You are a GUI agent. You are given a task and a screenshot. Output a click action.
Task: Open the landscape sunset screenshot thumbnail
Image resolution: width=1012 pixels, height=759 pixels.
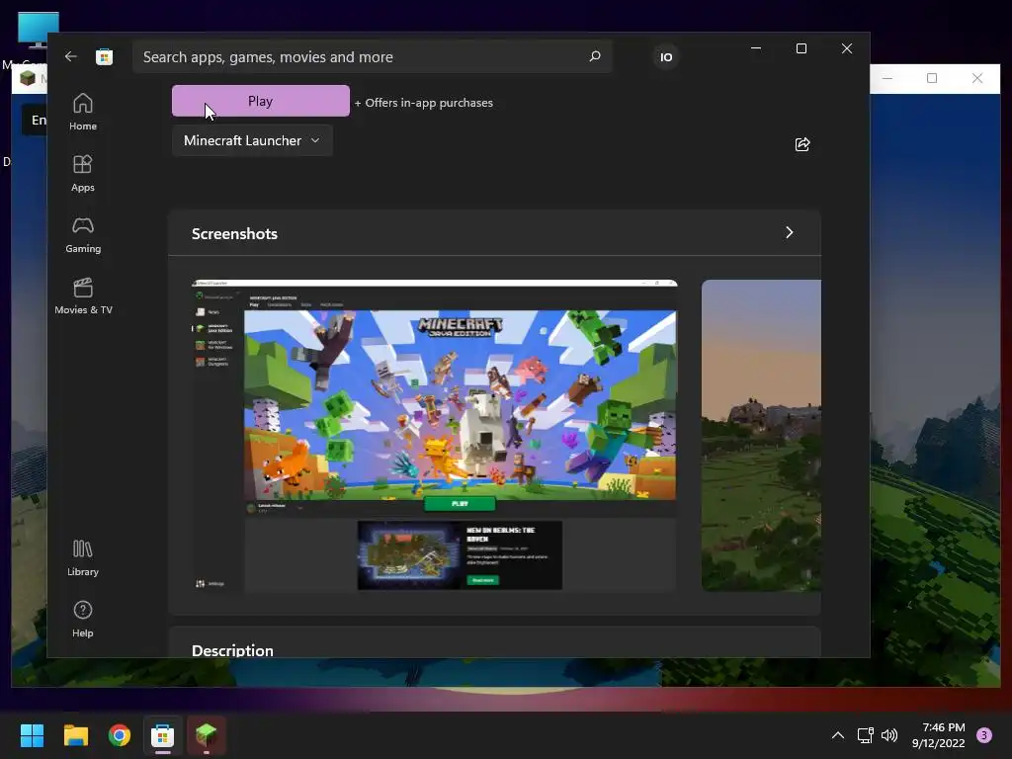tap(762, 436)
